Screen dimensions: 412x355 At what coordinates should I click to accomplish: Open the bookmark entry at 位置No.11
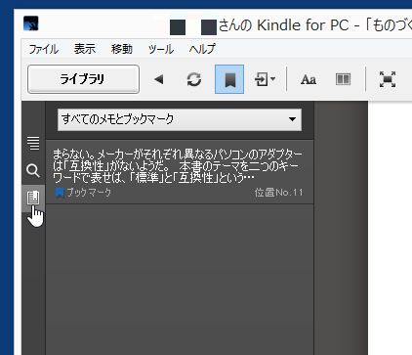pyautogui.click(x=180, y=172)
